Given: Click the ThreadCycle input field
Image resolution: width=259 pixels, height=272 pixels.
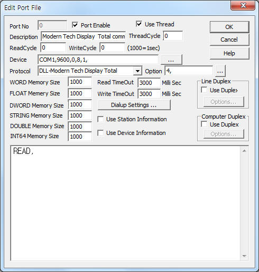Looking at the screenshot, I should (173, 36).
